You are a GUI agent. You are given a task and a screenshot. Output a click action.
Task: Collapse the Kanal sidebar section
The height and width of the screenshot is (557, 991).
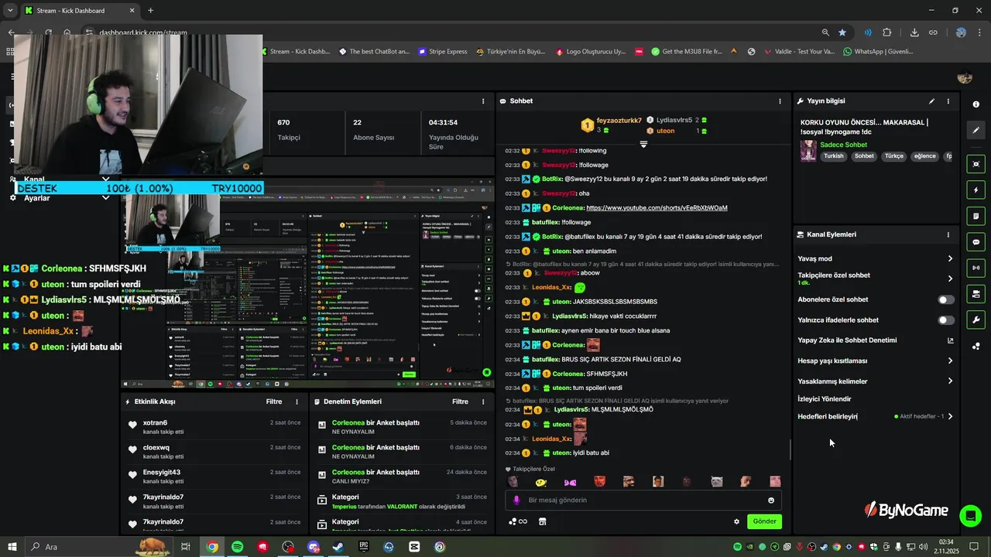click(x=105, y=179)
